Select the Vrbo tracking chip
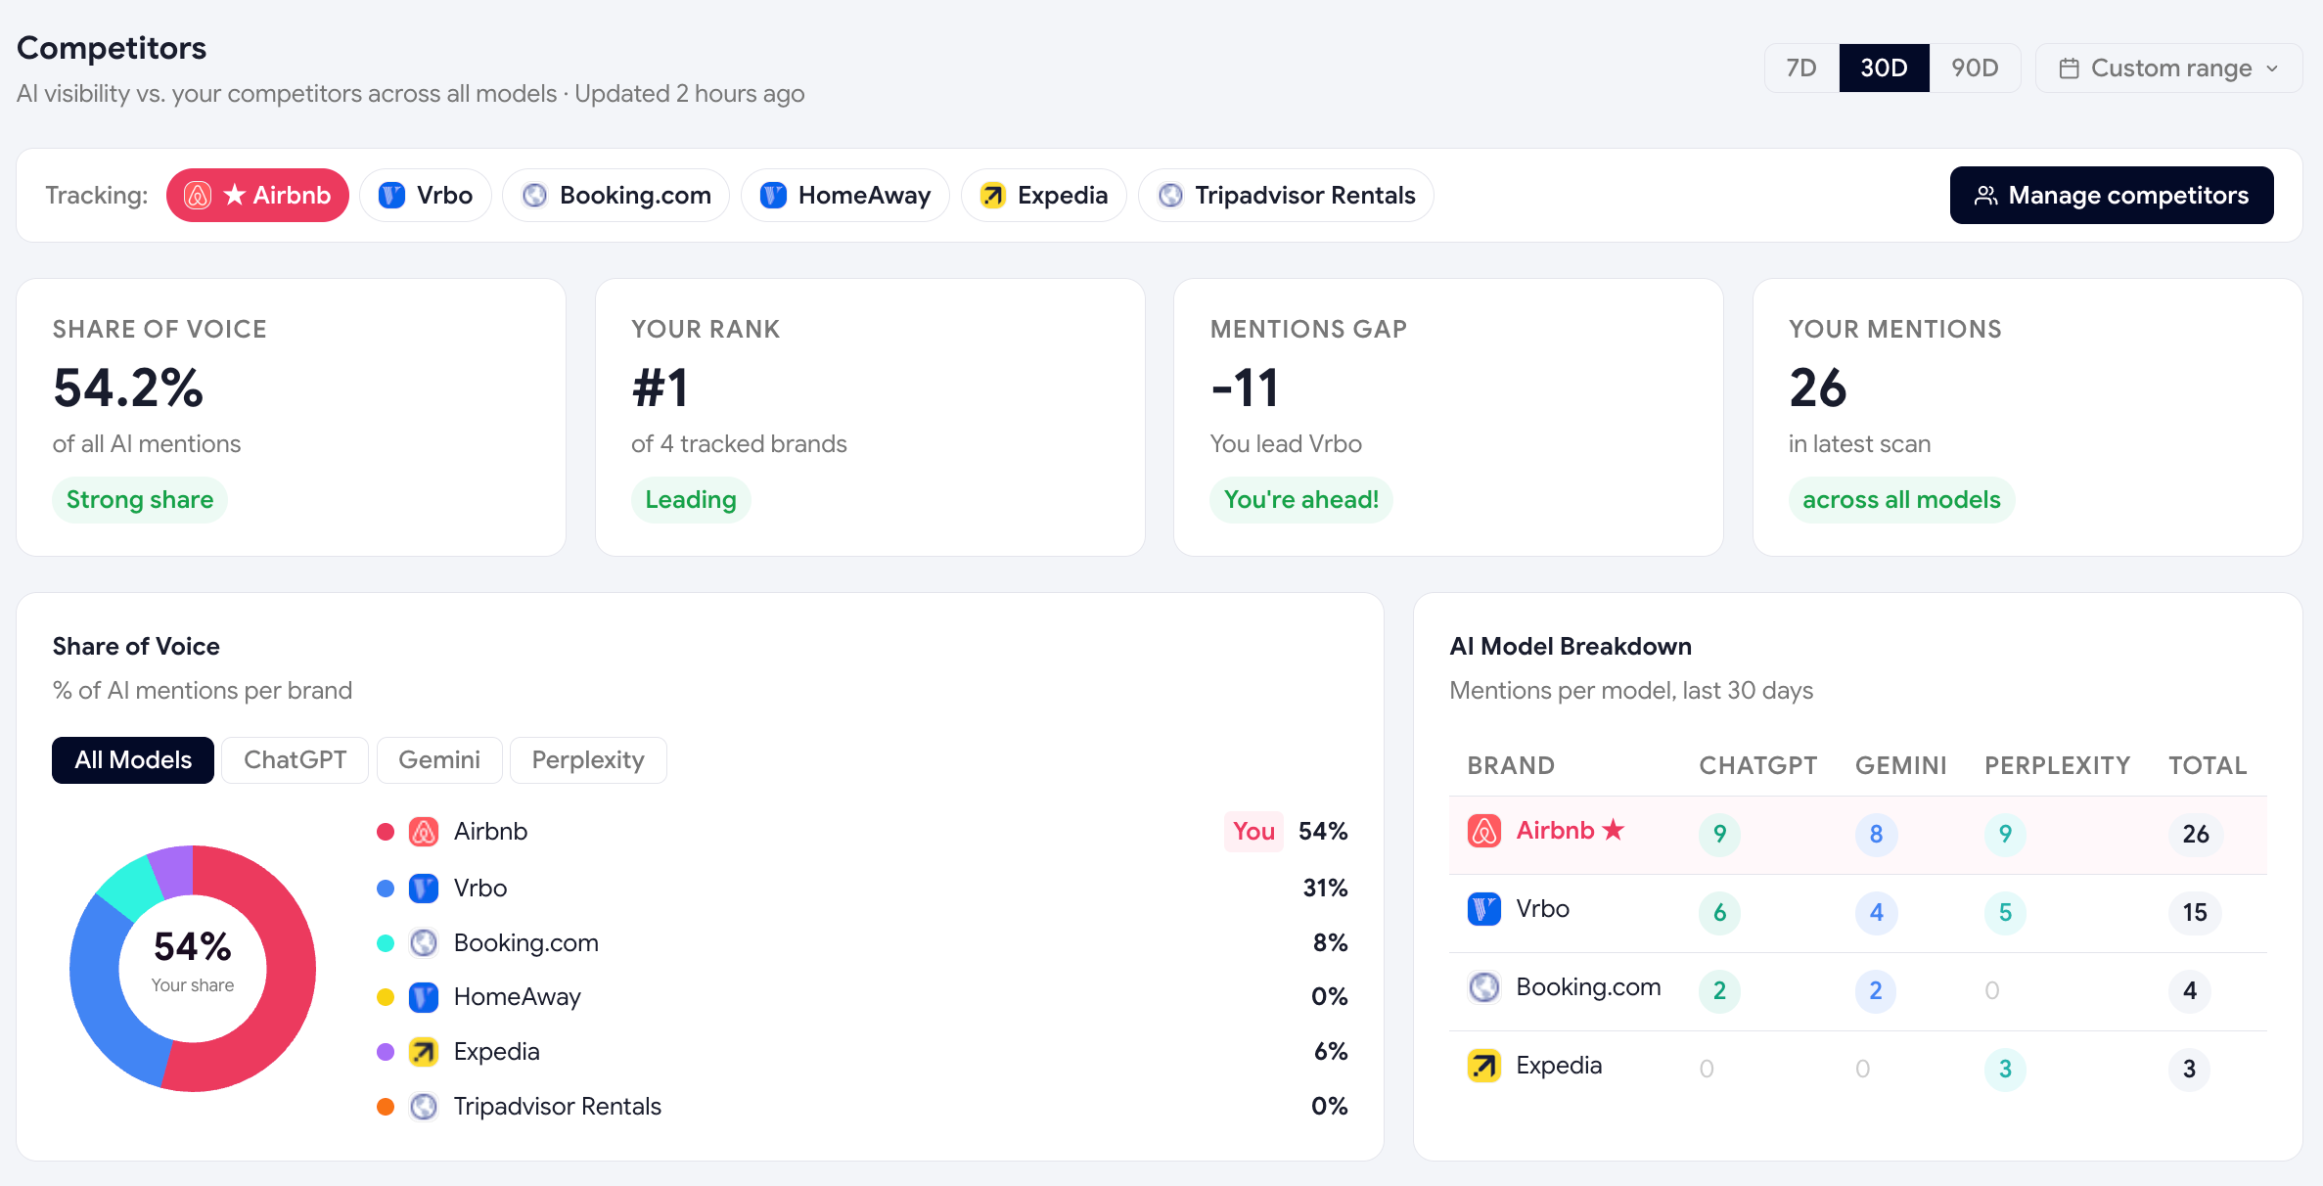The image size is (2323, 1186). coord(426,196)
